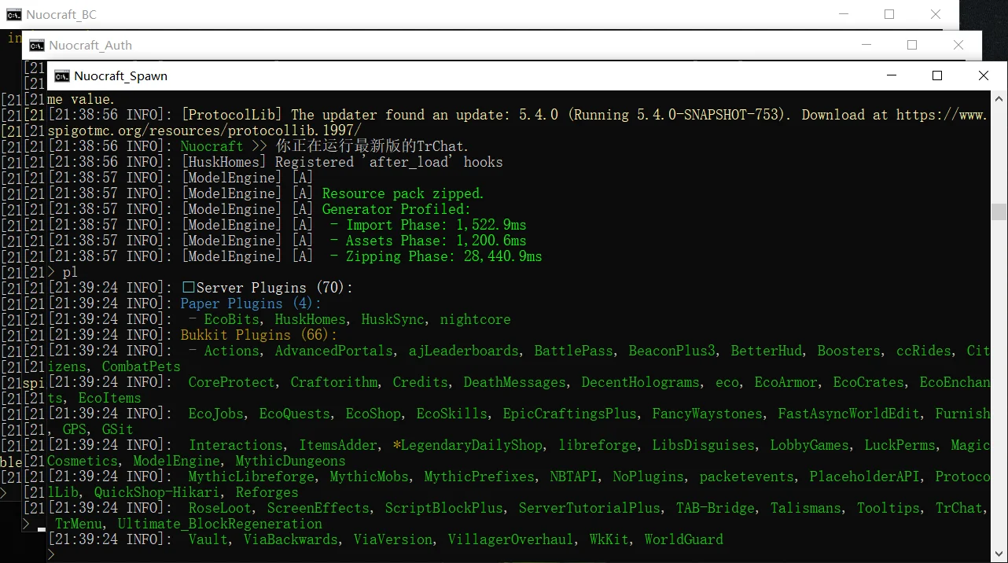Bring the Nuocraft_Auth window to front via its title
This screenshot has width=1008, height=563.
tap(90, 45)
